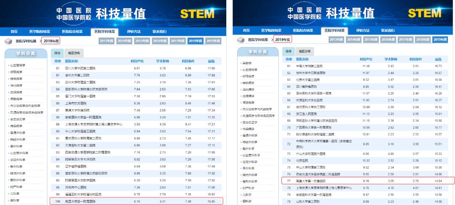Select the 2015年度 button in left page
The image size is (455, 205).
coord(142,41)
